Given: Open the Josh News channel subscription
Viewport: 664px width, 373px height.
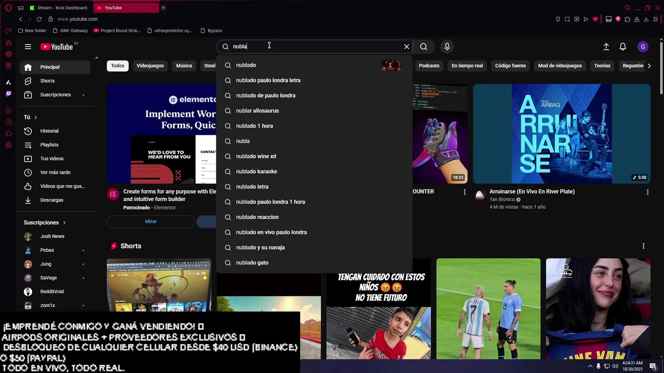Looking at the screenshot, I should click(55, 236).
